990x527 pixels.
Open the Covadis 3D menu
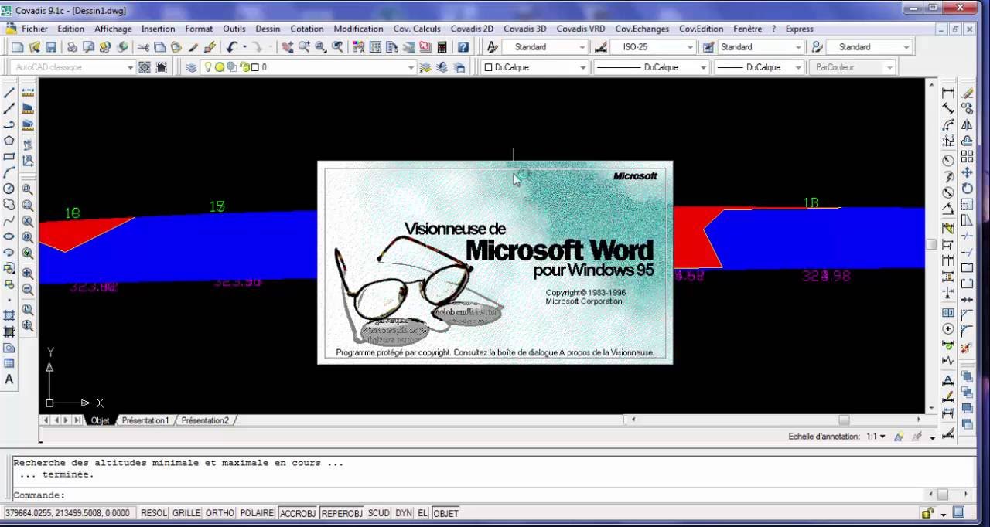[524, 29]
